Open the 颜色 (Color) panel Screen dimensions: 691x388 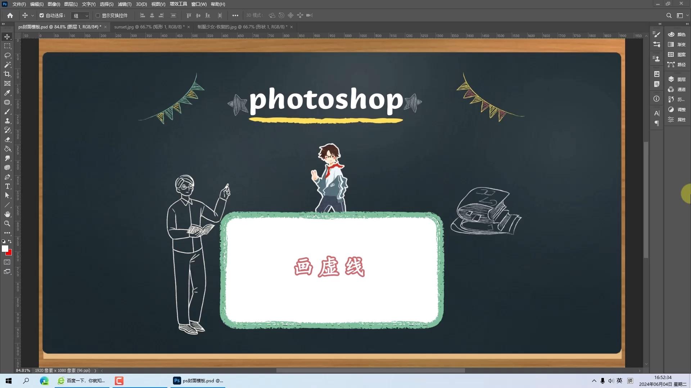677,34
